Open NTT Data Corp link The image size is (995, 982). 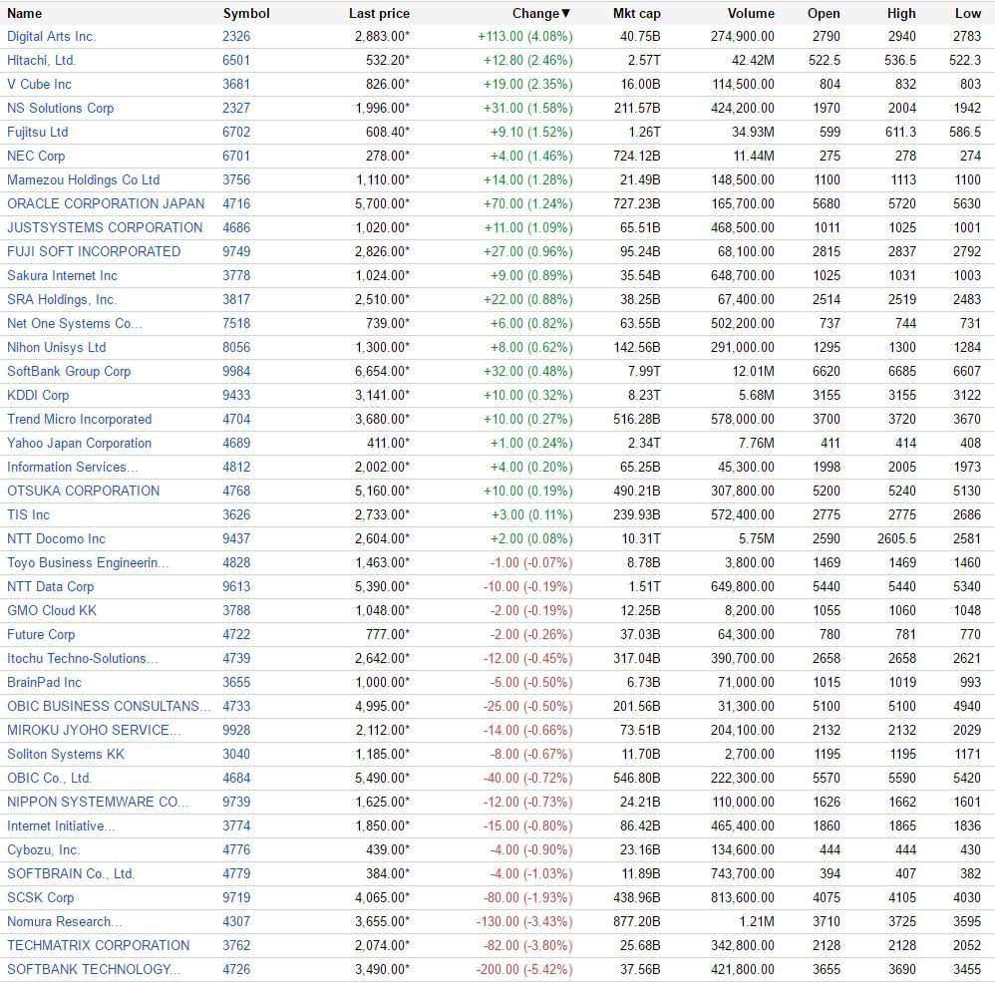[51, 587]
